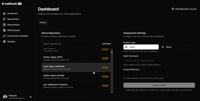Click w3hidayath/sanke-react-private path text
200x101 pixels.
pyautogui.click(x=56, y=78)
